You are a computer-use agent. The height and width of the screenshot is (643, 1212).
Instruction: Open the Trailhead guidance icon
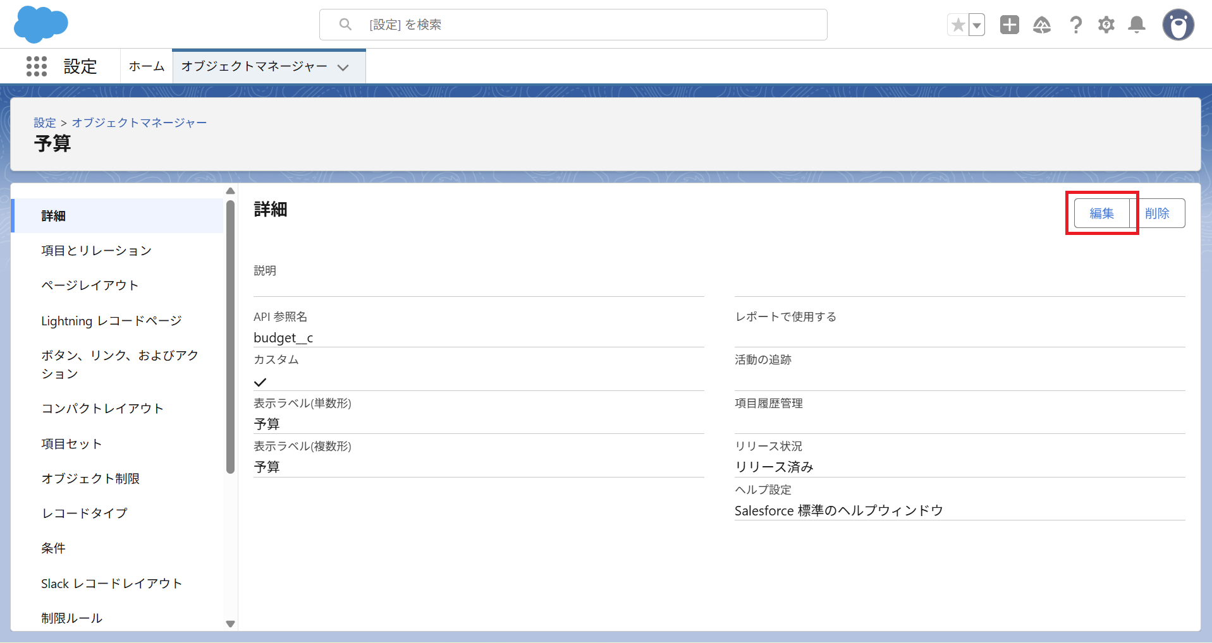point(1041,25)
